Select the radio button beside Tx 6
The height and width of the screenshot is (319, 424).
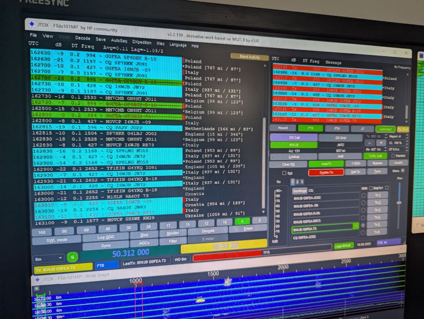pos(363,232)
